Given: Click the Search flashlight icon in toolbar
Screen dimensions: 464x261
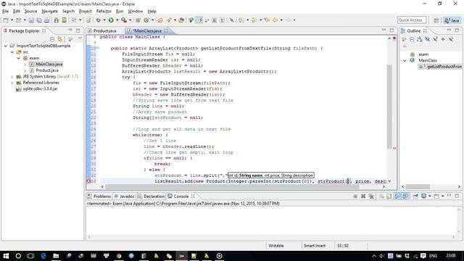Looking at the screenshot, I should pos(169,20).
